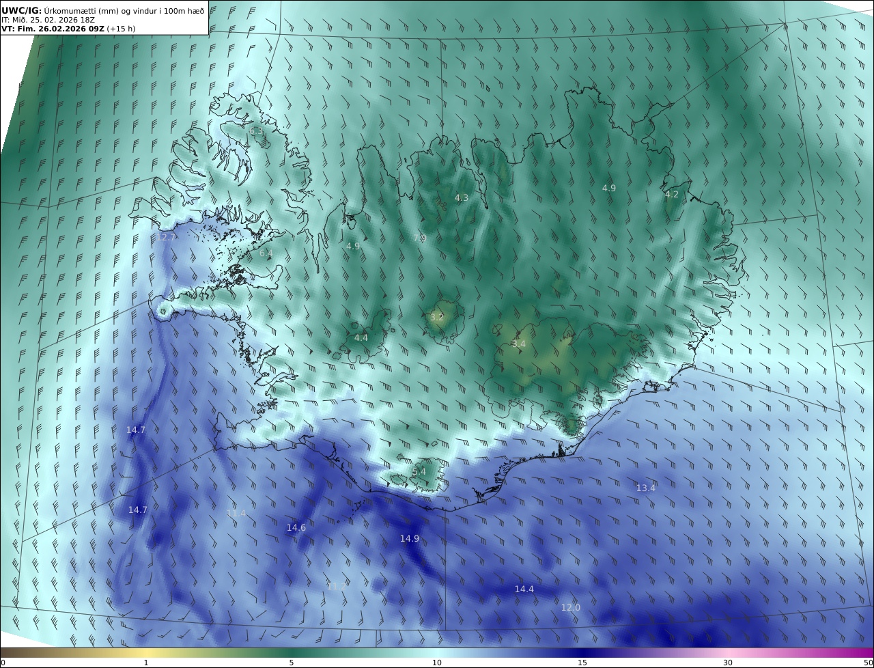Click the 6.3 value label on the map
Viewport: 874px width, 668px height.
(x=256, y=131)
